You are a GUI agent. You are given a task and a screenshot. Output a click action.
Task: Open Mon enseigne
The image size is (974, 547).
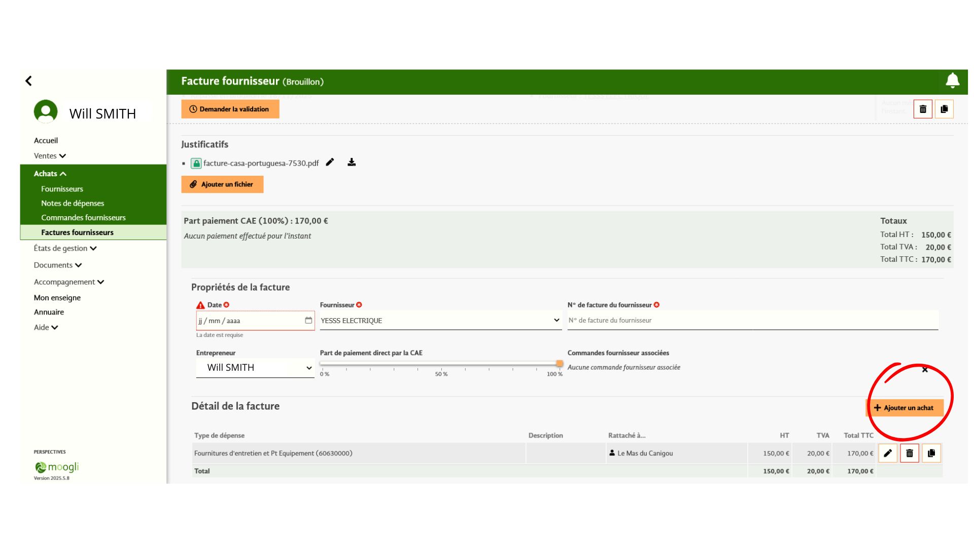click(x=57, y=298)
